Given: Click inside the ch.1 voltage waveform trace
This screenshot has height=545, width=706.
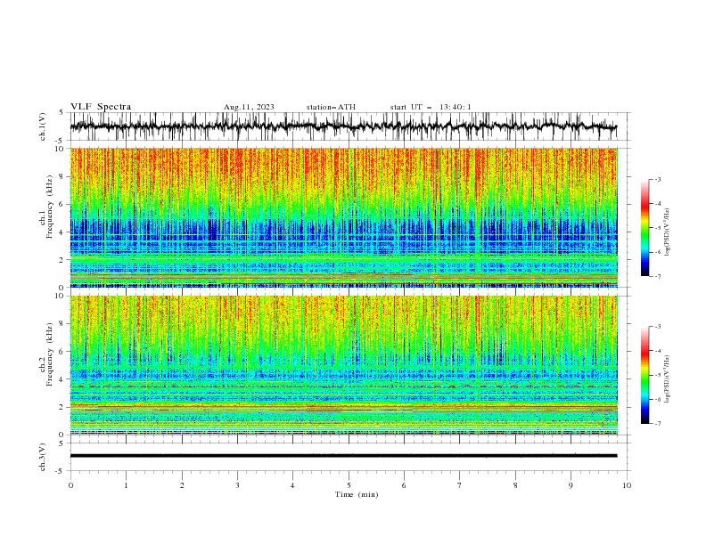Looking at the screenshot, I should pyautogui.click(x=343, y=126).
